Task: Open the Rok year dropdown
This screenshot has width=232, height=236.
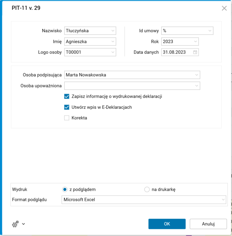Action: click(x=195, y=42)
